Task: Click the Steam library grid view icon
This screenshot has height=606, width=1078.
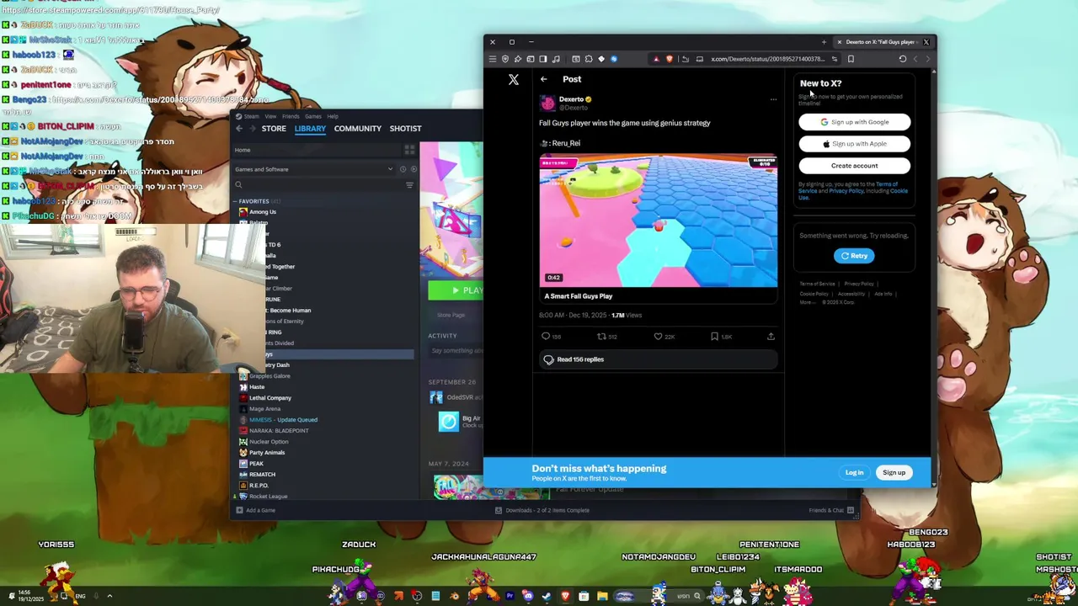Action: click(409, 150)
